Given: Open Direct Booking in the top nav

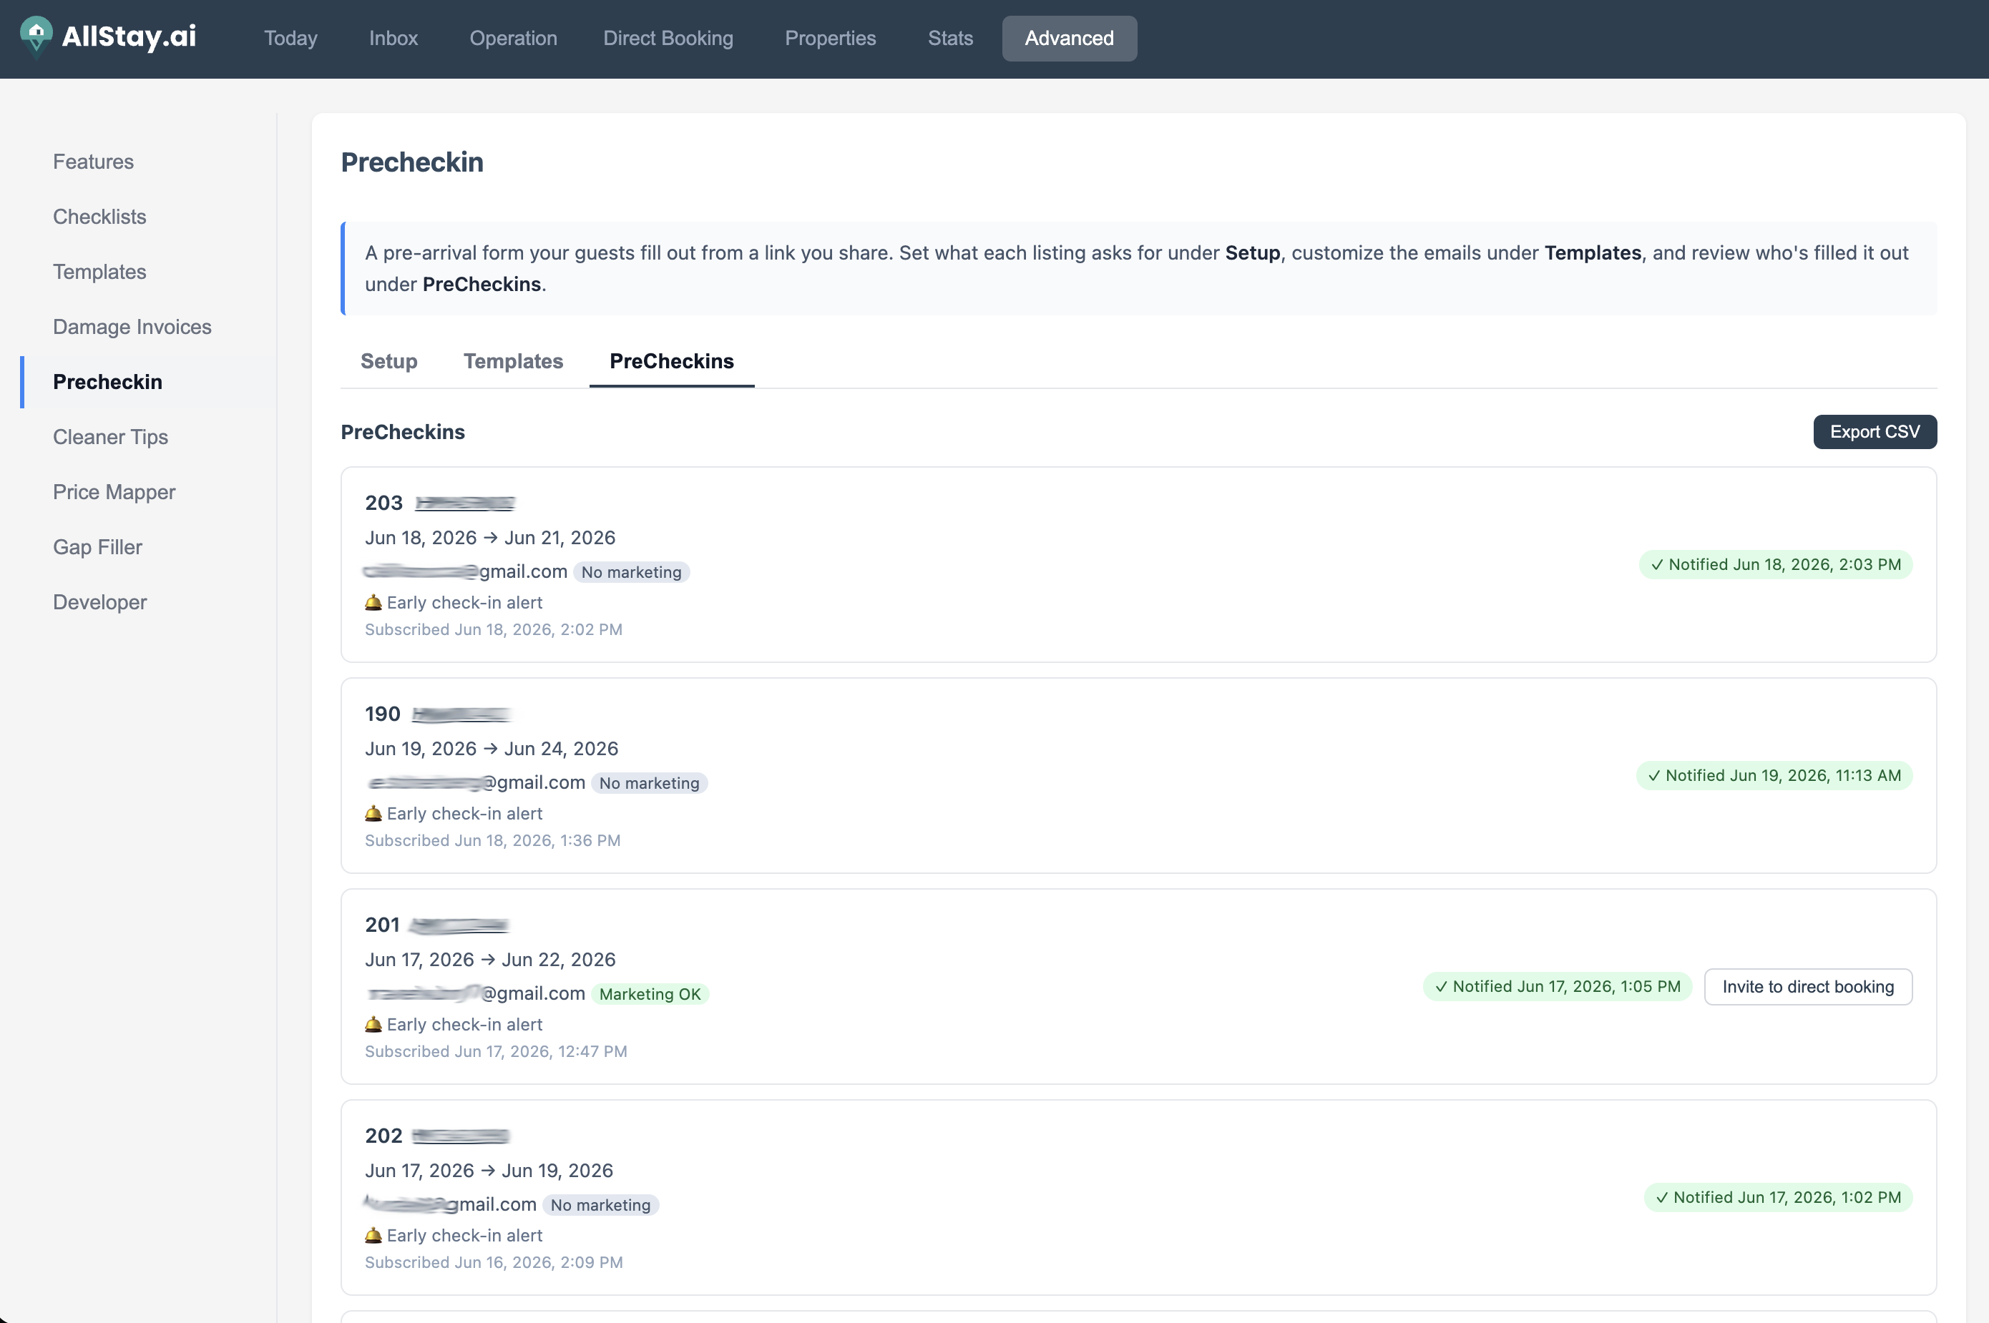Looking at the screenshot, I should (x=668, y=38).
